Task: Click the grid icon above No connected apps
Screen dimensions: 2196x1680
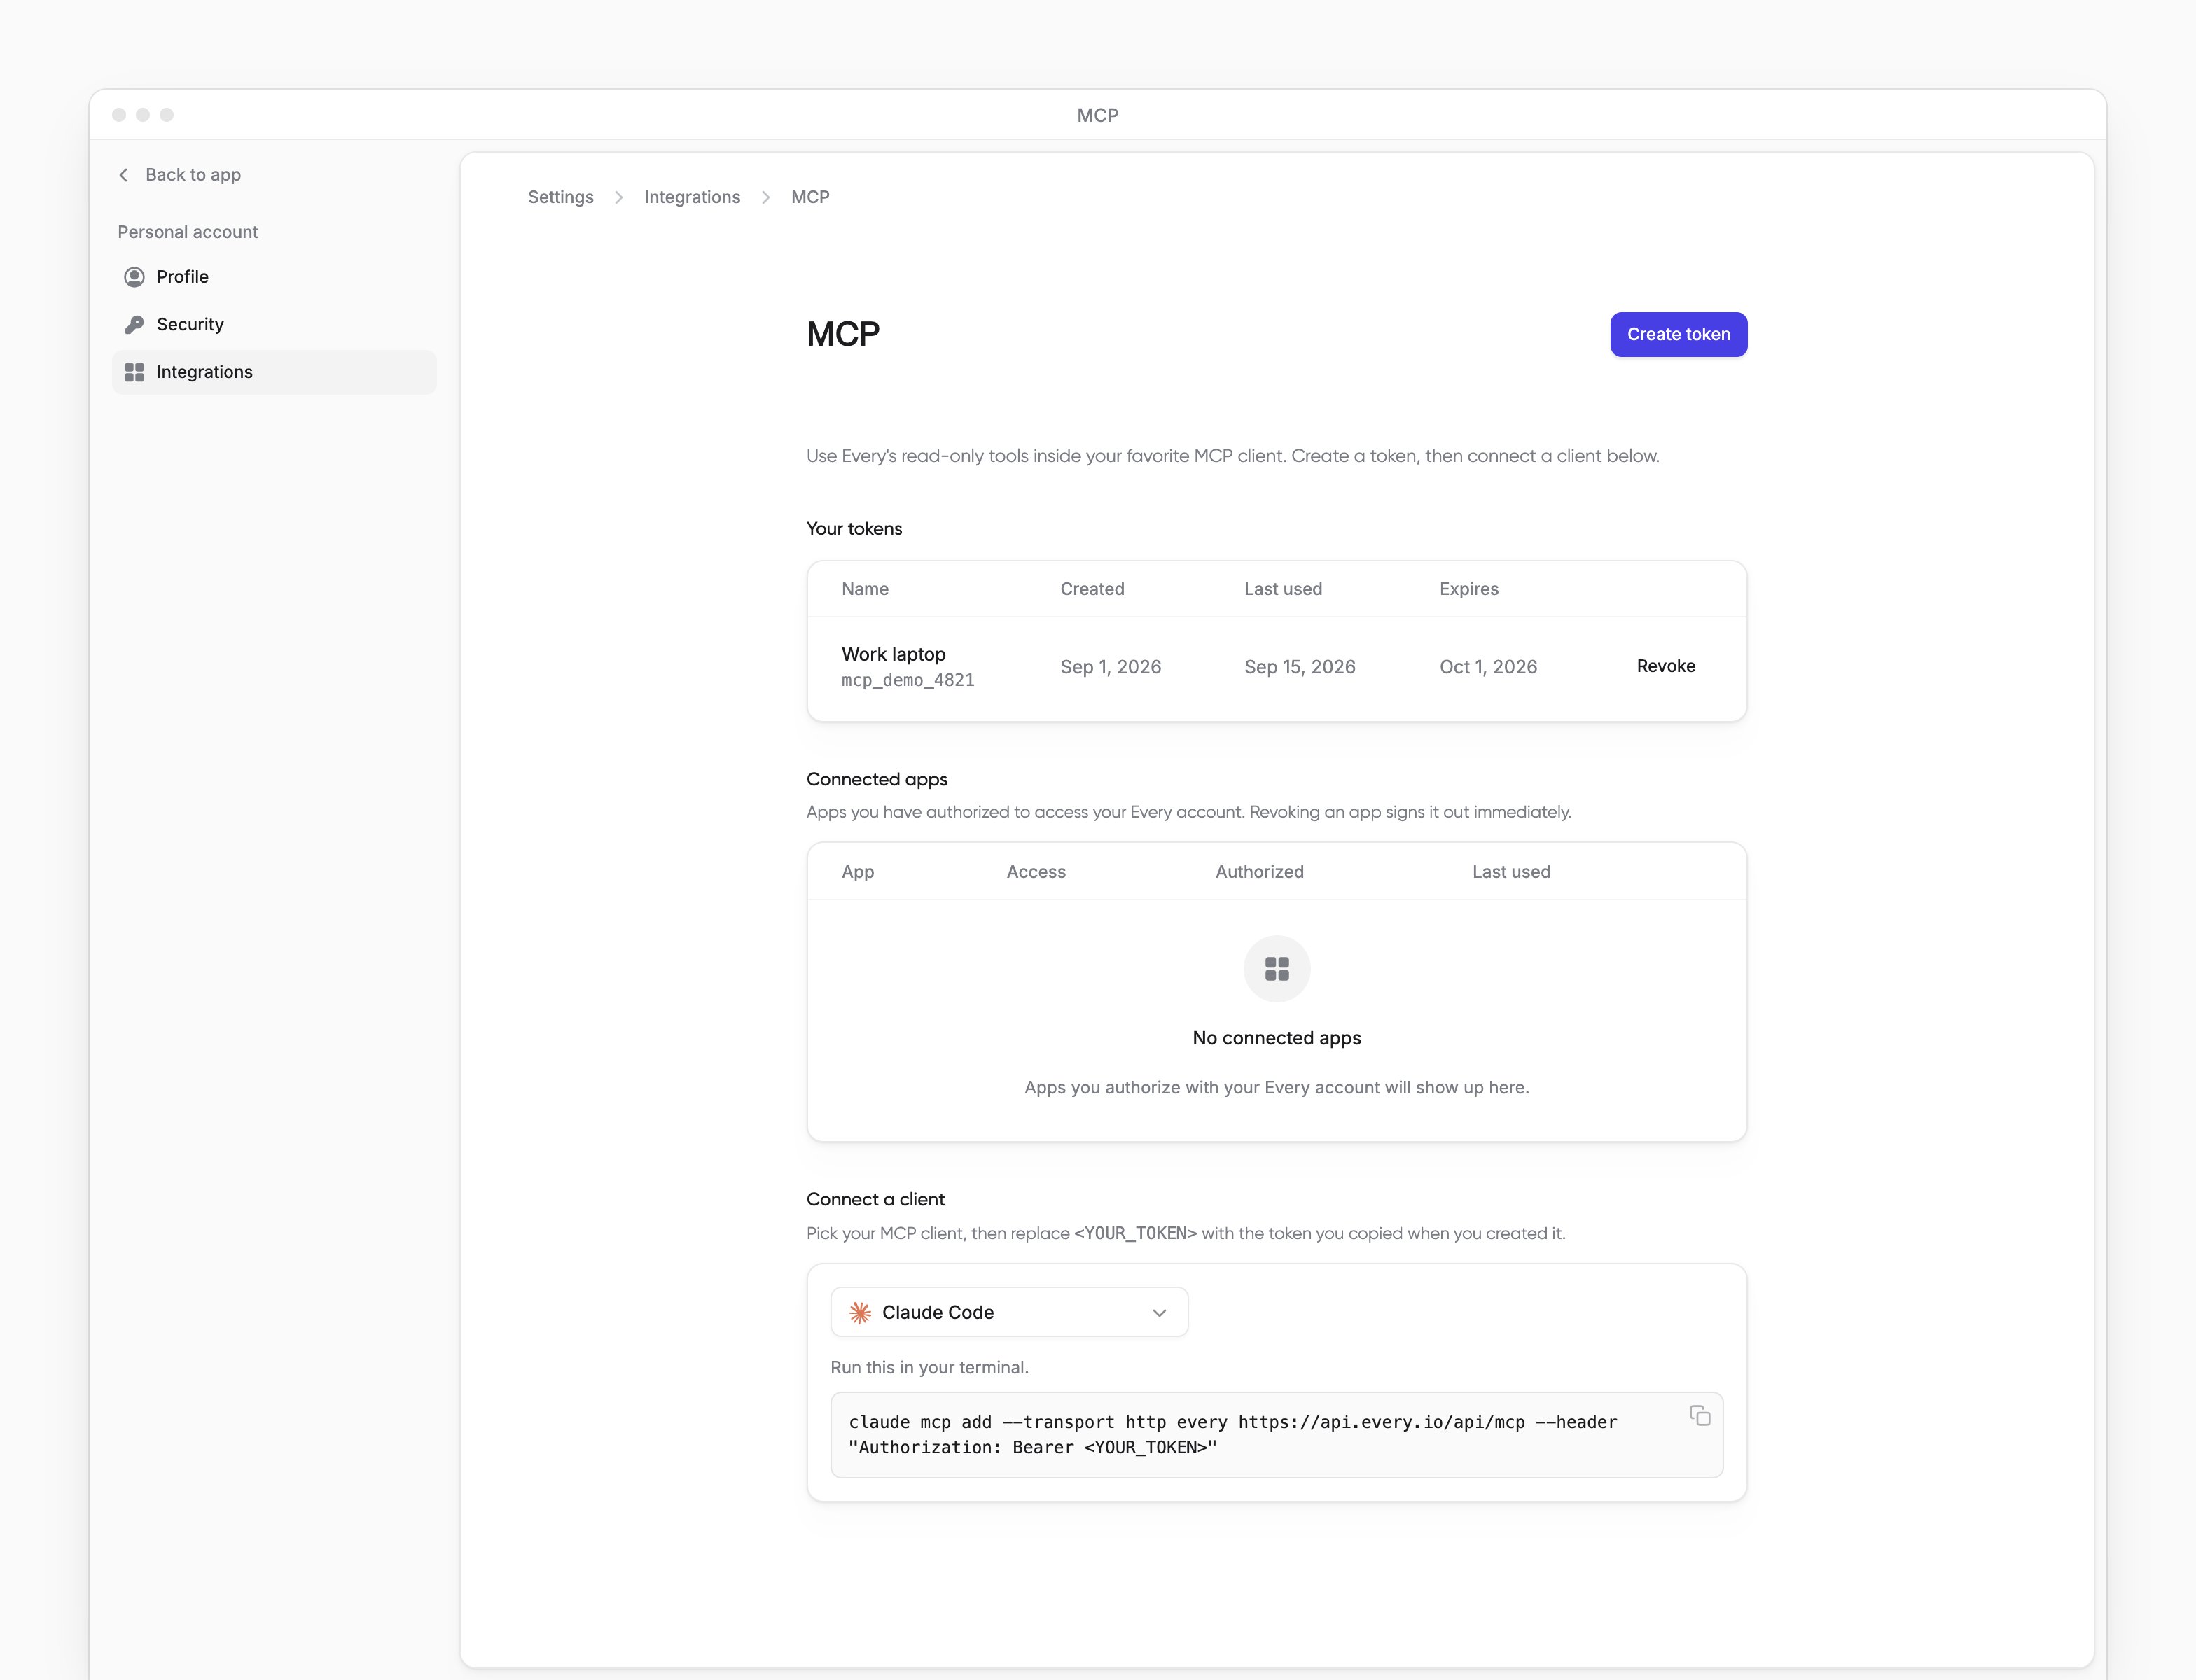Action: pyautogui.click(x=1277, y=968)
